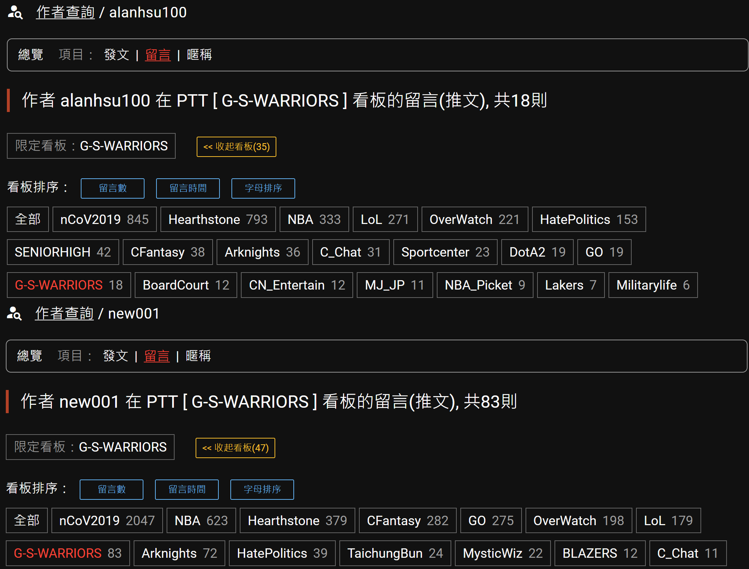Filter by NBA_Picket 9 board

click(485, 285)
